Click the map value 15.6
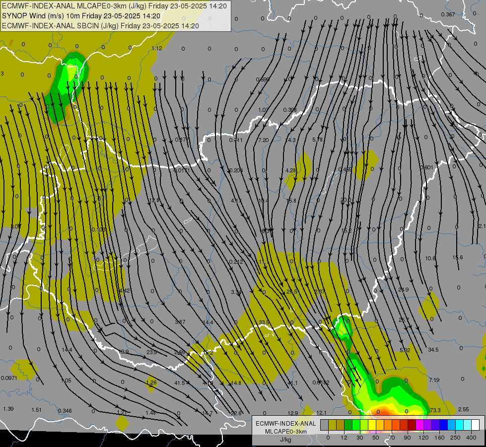486x447 pixels. click(458, 257)
